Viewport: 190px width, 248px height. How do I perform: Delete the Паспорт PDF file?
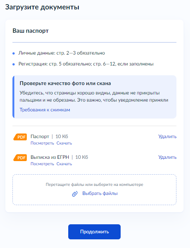167,137
